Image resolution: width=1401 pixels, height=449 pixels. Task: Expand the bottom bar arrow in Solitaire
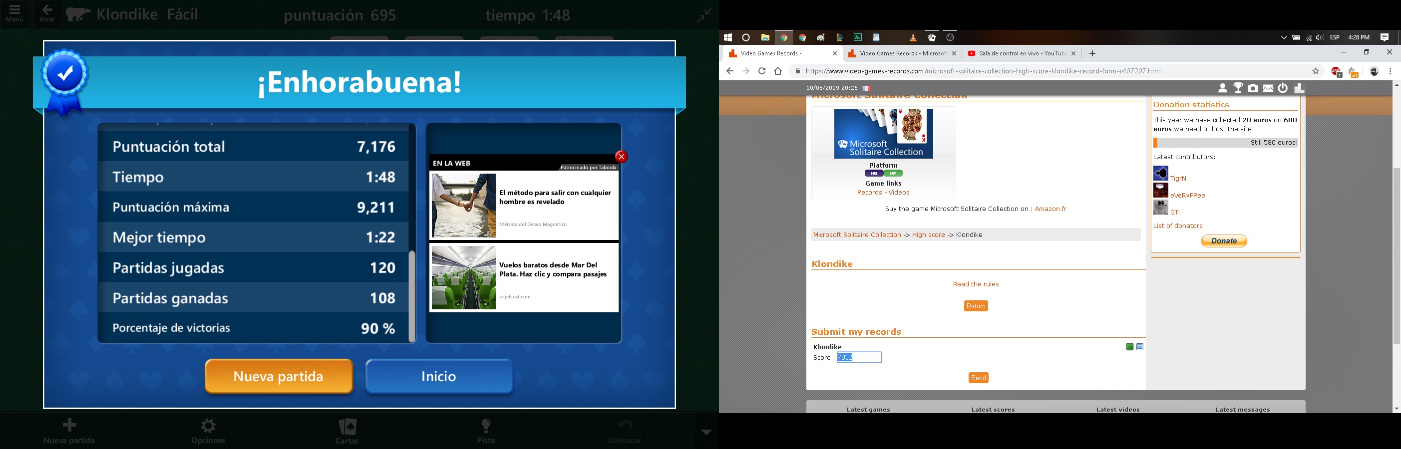coord(706,432)
